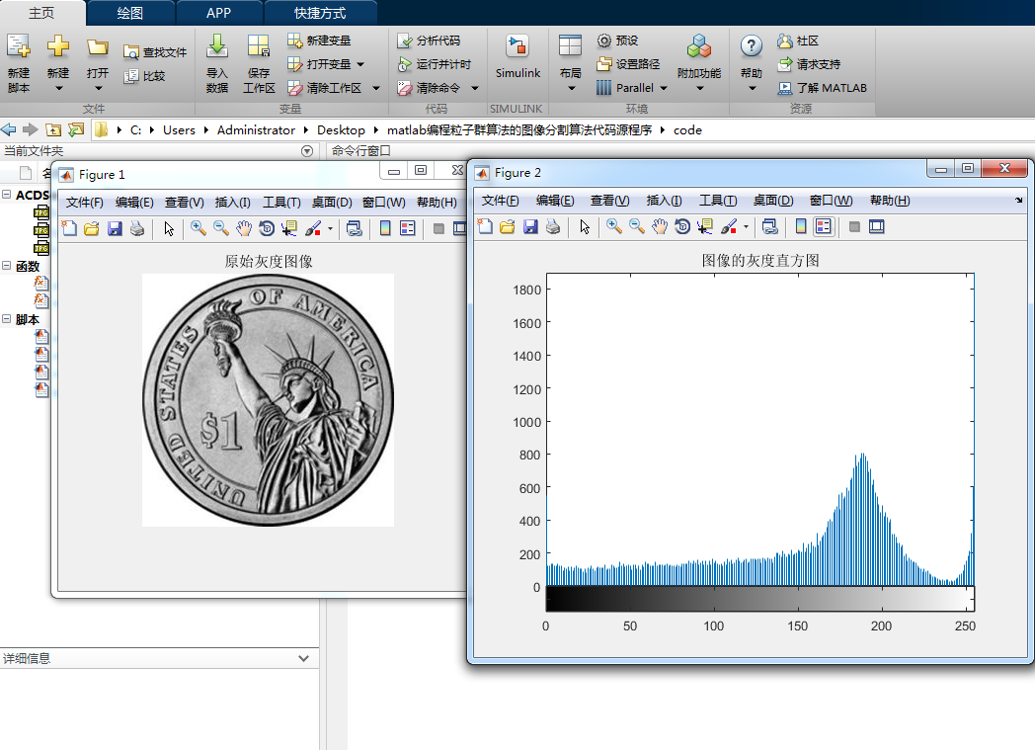
Task: Click the Liberty dollar coin image
Action: (x=268, y=400)
